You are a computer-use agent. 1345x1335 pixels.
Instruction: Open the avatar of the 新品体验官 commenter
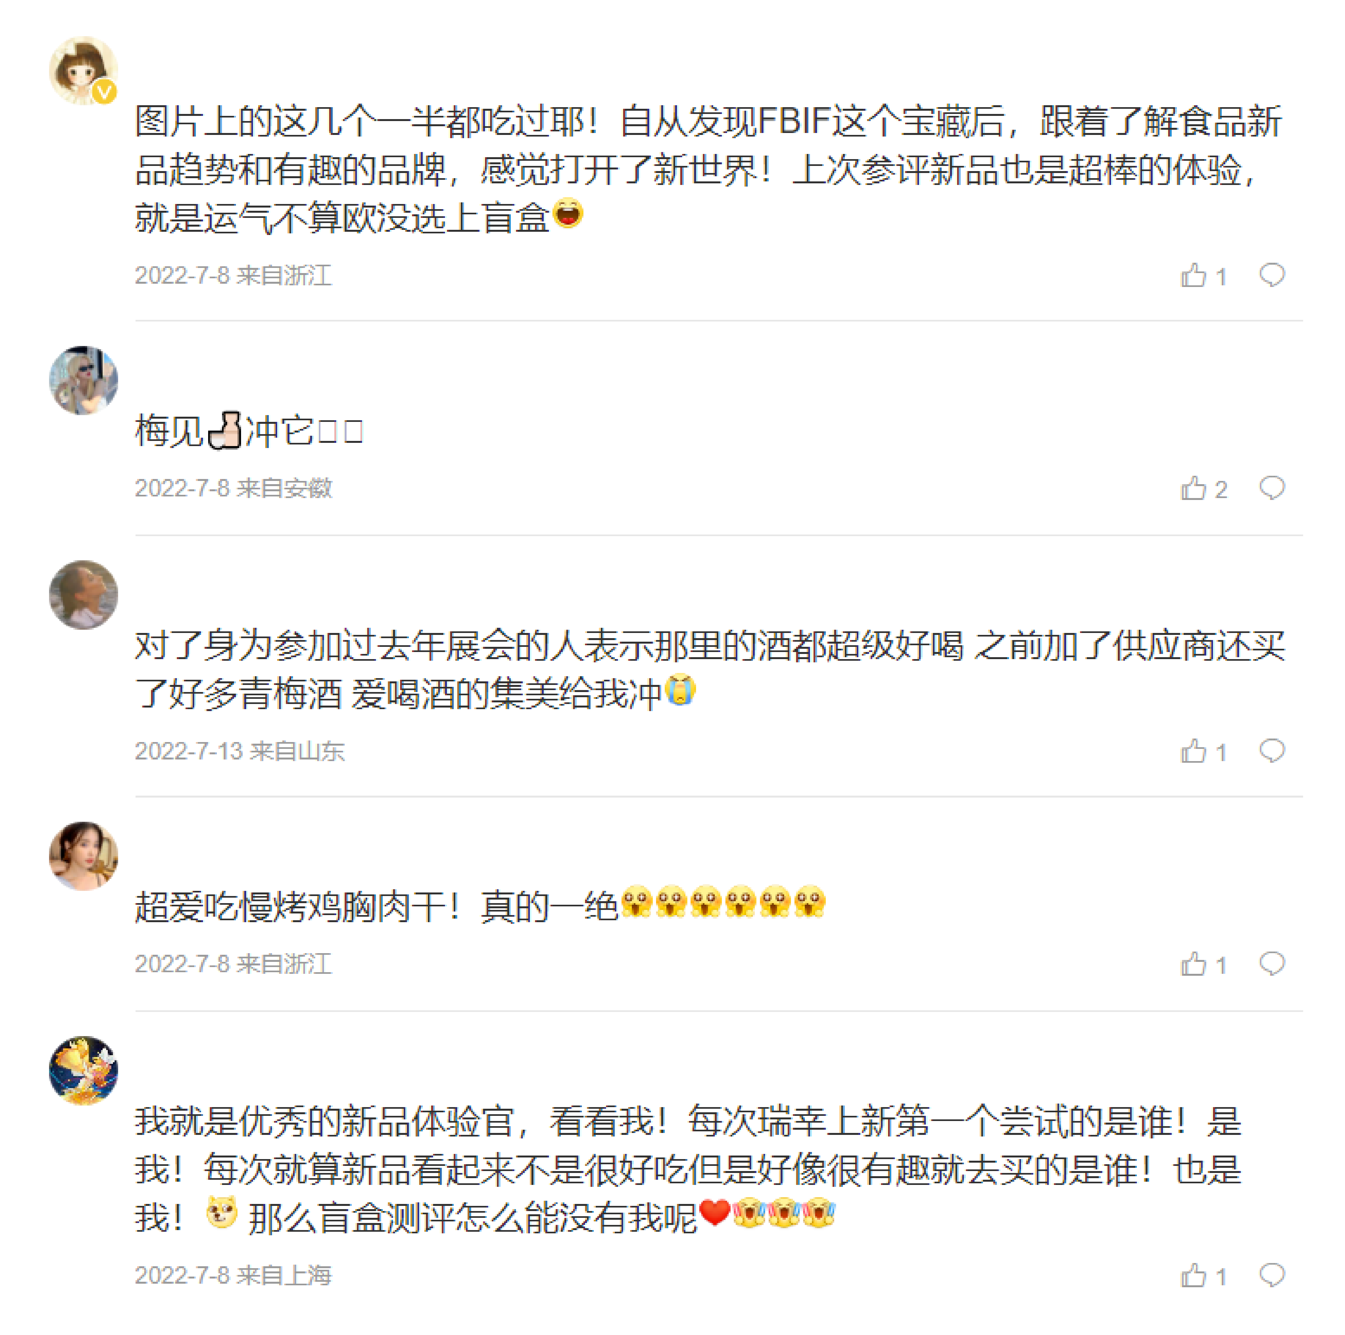coord(83,1070)
